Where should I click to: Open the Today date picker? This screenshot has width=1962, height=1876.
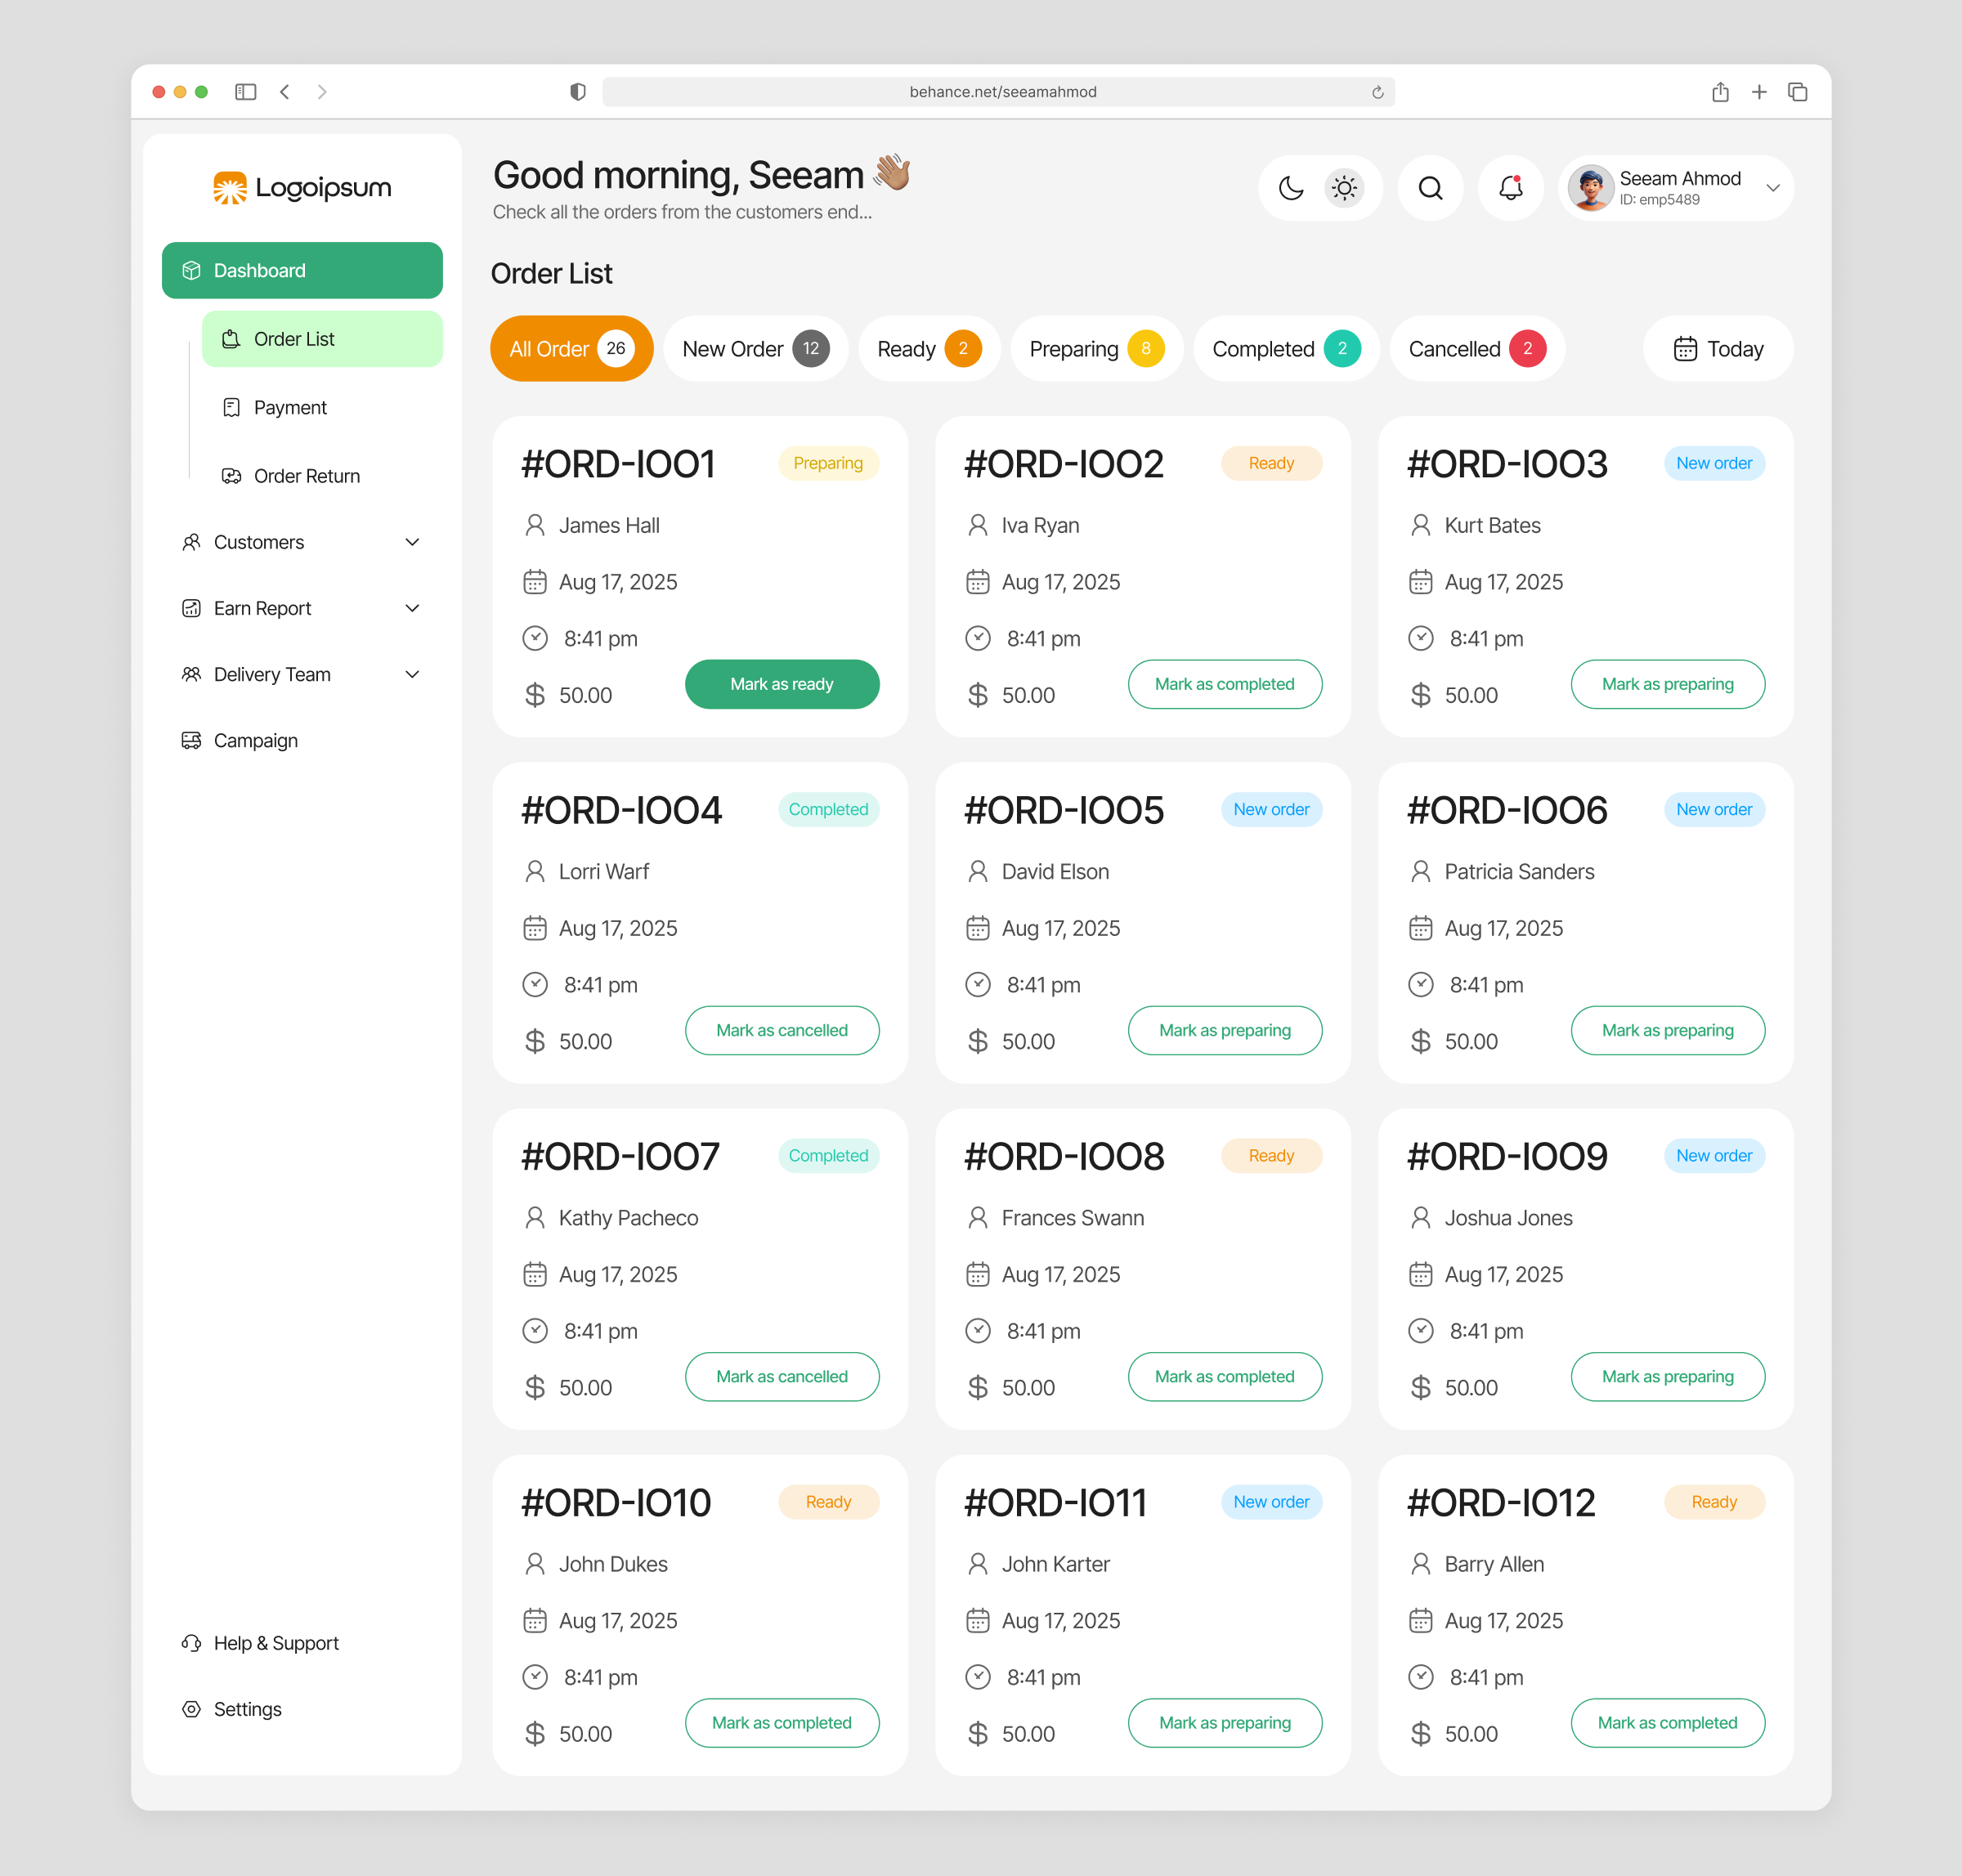1717,349
